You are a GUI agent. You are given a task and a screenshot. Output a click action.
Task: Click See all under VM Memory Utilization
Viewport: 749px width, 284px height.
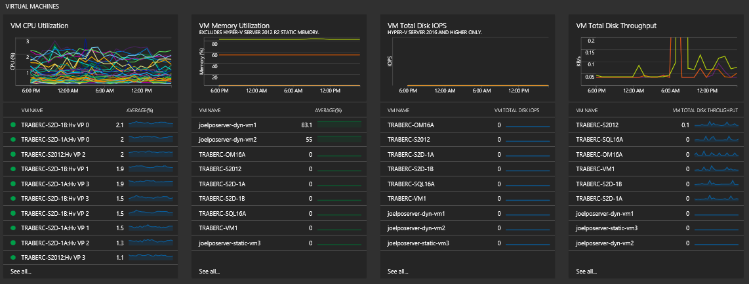(209, 271)
